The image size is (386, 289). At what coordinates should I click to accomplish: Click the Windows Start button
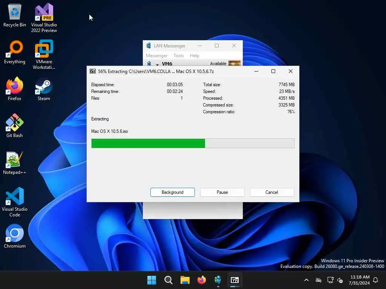pyautogui.click(x=152, y=280)
